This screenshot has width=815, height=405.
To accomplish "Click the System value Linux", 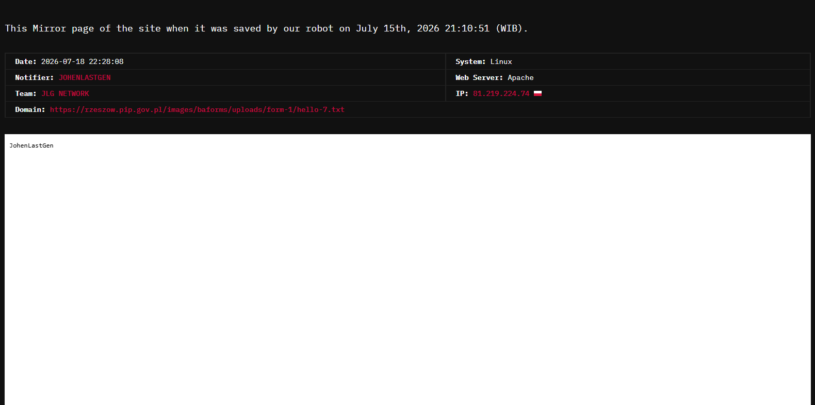I will click(x=501, y=61).
